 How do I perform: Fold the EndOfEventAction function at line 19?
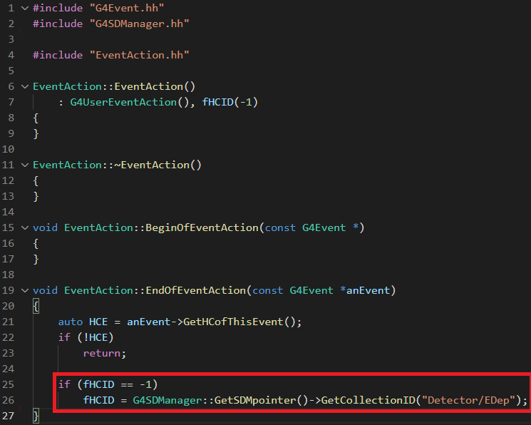[x=25, y=290]
